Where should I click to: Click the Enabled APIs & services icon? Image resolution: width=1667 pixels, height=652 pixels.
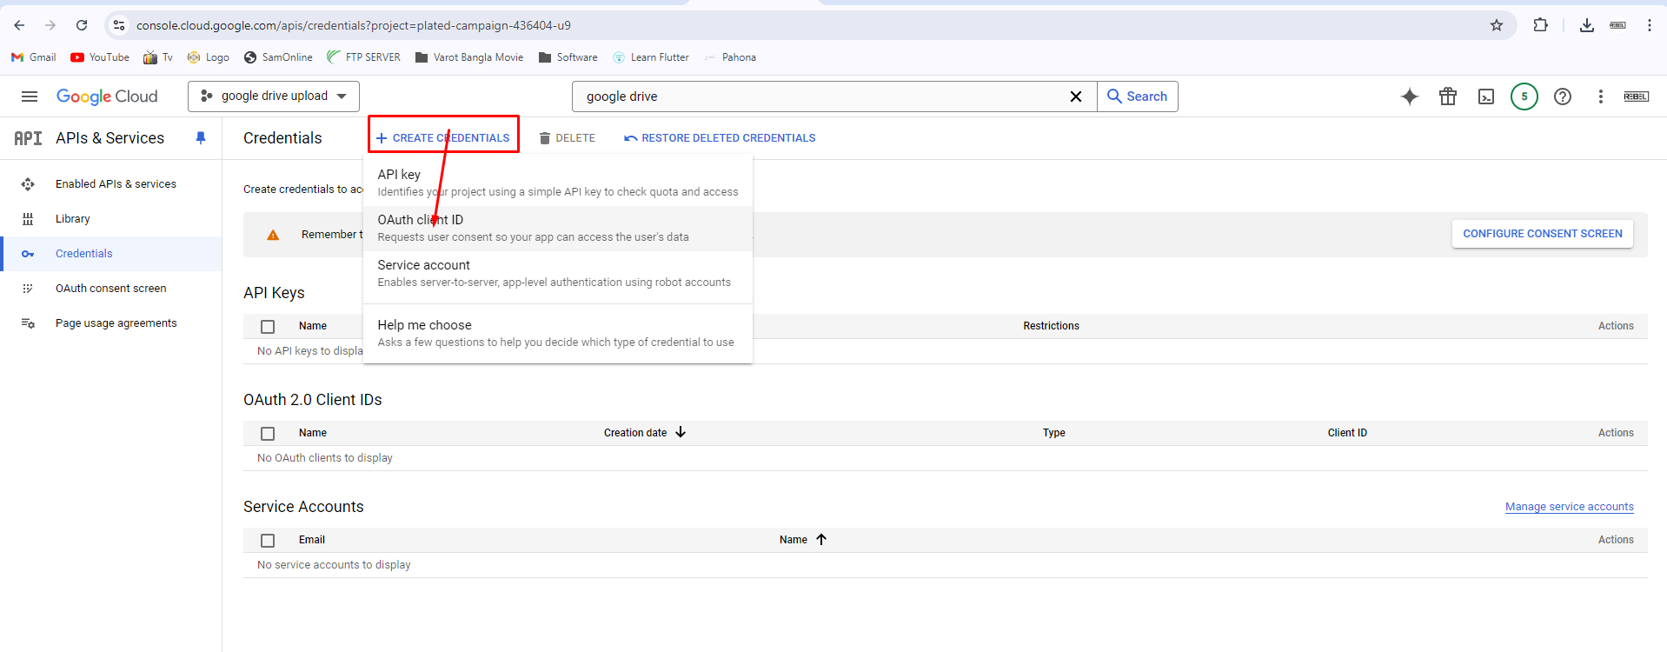(28, 184)
